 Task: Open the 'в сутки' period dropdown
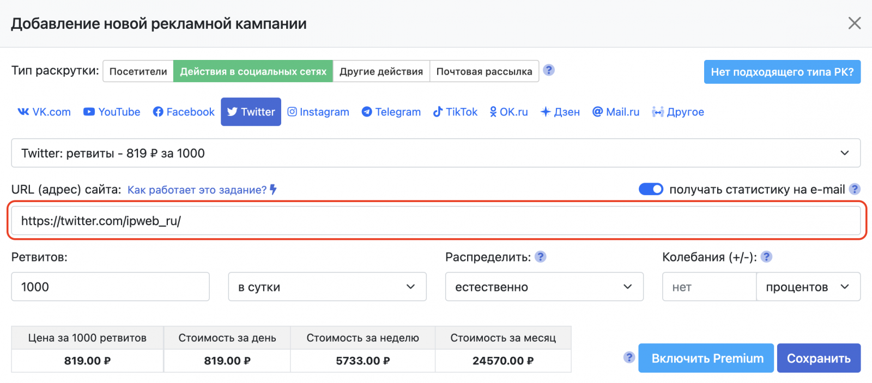pos(327,287)
